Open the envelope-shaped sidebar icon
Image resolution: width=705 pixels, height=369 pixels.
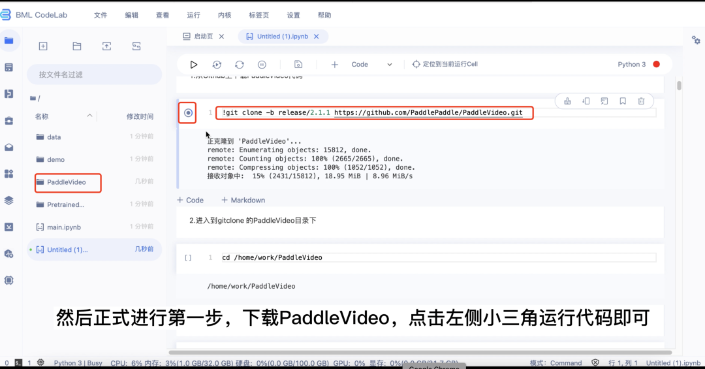coord(8,147)
